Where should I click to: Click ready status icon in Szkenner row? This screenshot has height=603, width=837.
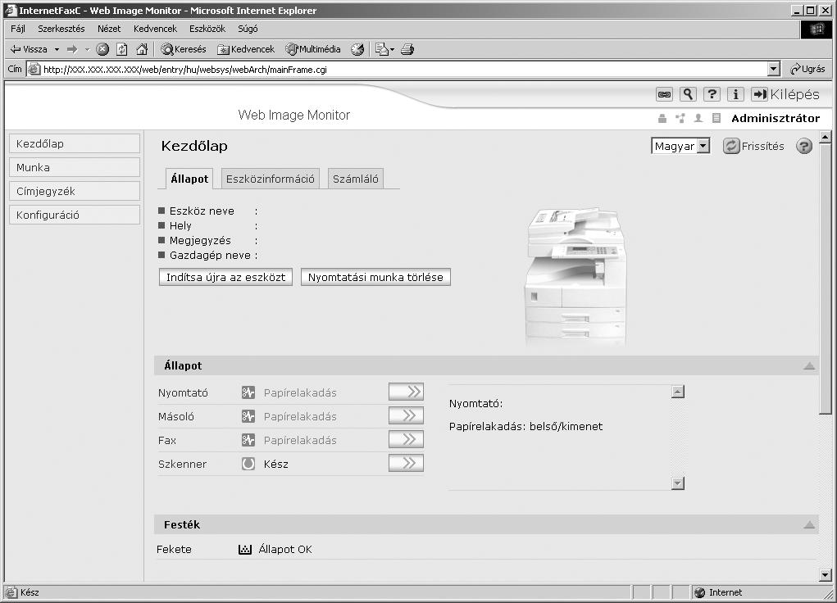pos(248,464)
